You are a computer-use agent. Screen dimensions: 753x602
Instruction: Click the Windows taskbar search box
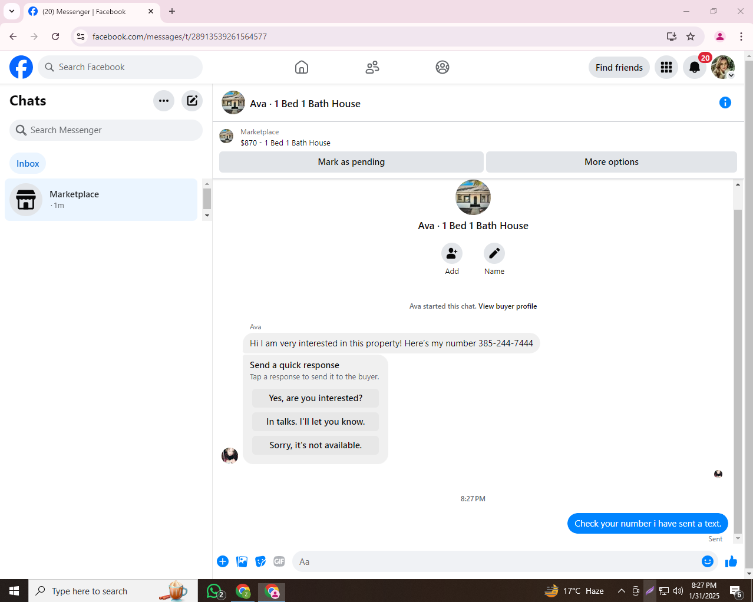(x=113, y=591)
